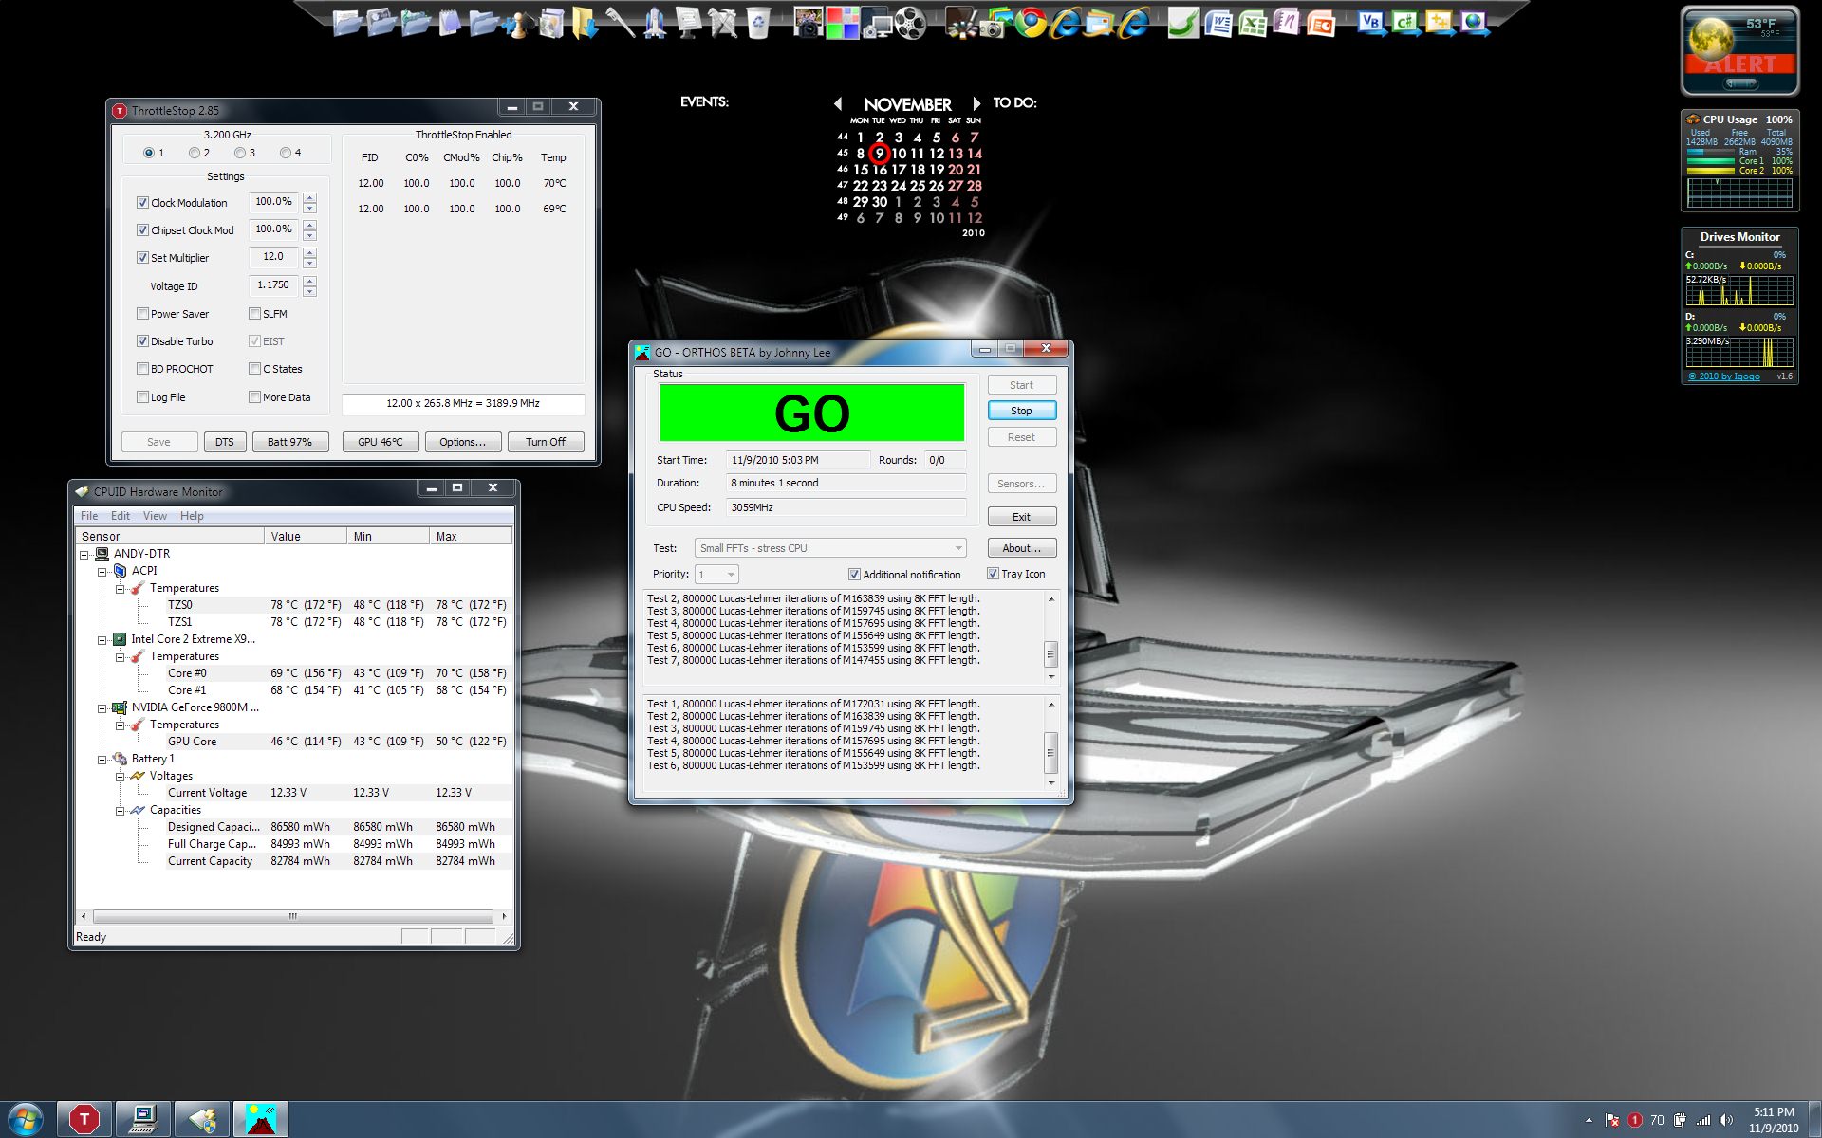Click ThrottleStop's Turn Off button
This screenshot has width=1822, height=1138.
[x=545, y=442]
